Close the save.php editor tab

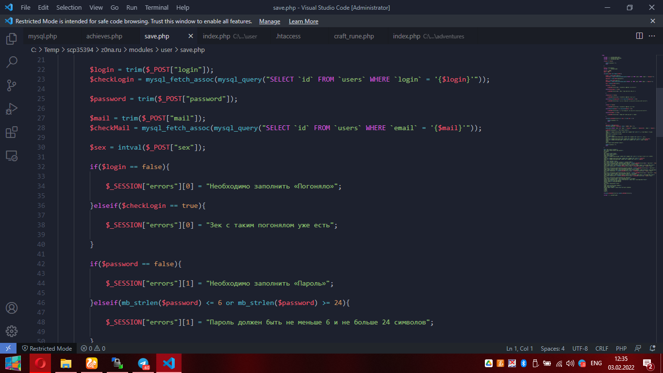191,36
